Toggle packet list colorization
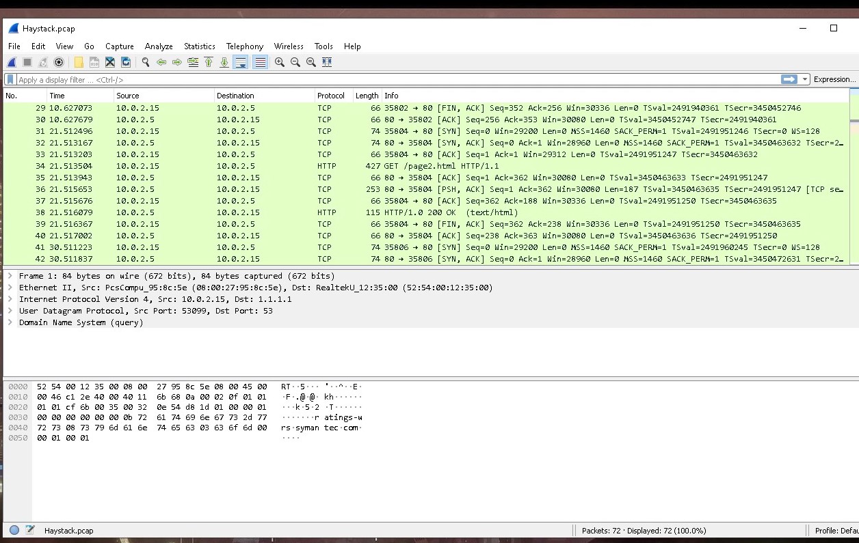Screen dimensions: 859x543 pyautogui.click(x=260, y=62)
